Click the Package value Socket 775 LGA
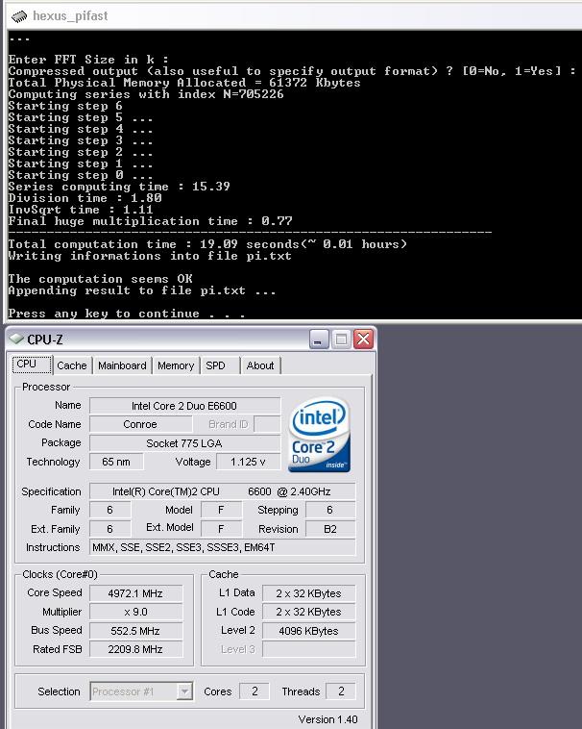582x729 pixels. pos(184,443)
